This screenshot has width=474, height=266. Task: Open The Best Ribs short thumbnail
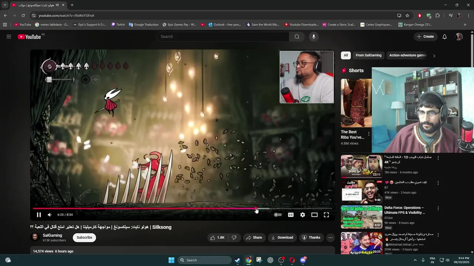356,103
